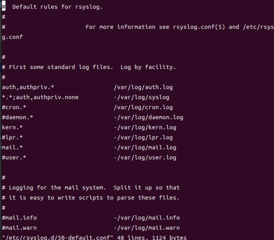
Task: Click the #mail.info selector
Action: coord(19,218)
